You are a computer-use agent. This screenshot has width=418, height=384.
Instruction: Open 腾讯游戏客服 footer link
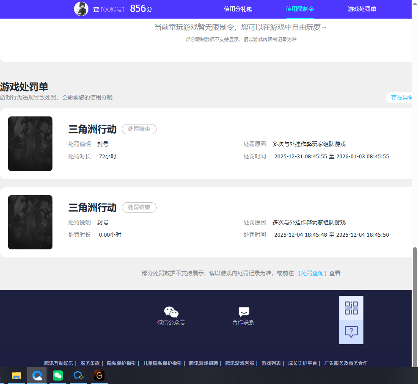[x=239, y=363]
